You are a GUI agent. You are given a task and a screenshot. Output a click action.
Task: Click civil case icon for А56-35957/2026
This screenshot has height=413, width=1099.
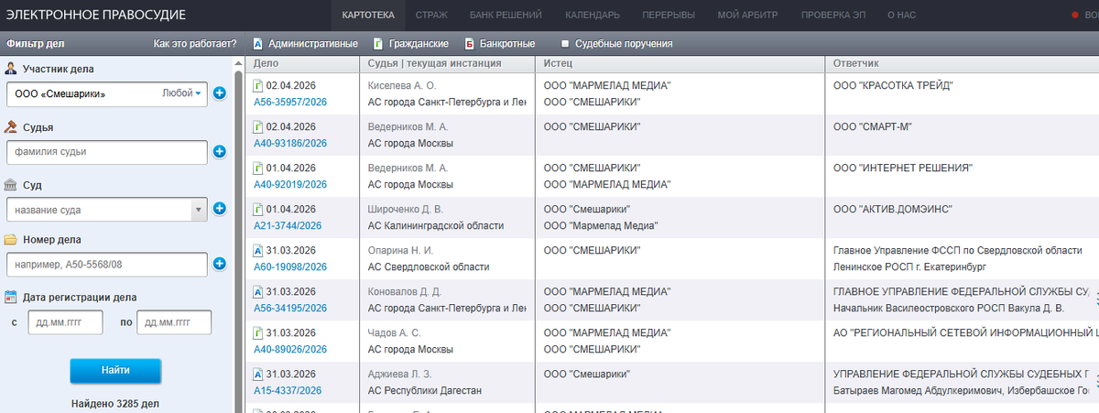click(258, 86)
